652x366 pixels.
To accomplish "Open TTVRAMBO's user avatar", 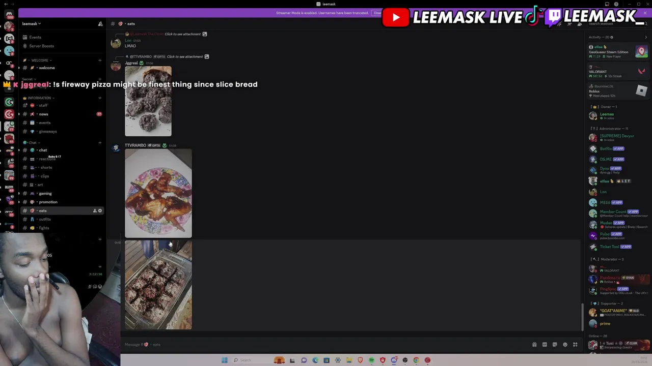I will point(116,148).
